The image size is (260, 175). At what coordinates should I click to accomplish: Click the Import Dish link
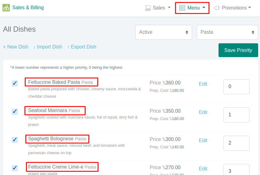pyautogui.click(x=48, y=47)
